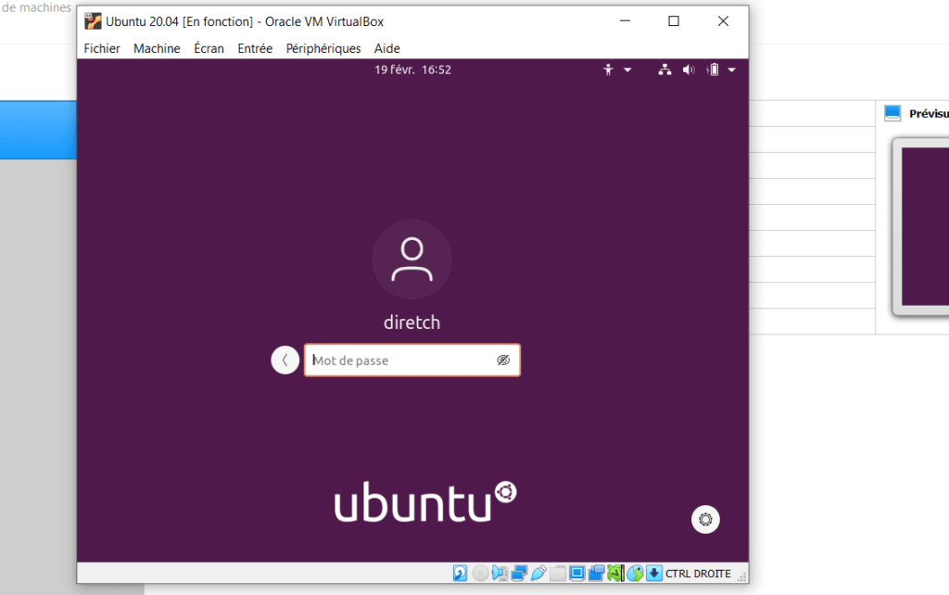Minimize the Ubuntu 20.04 VM window

point(626,21)
